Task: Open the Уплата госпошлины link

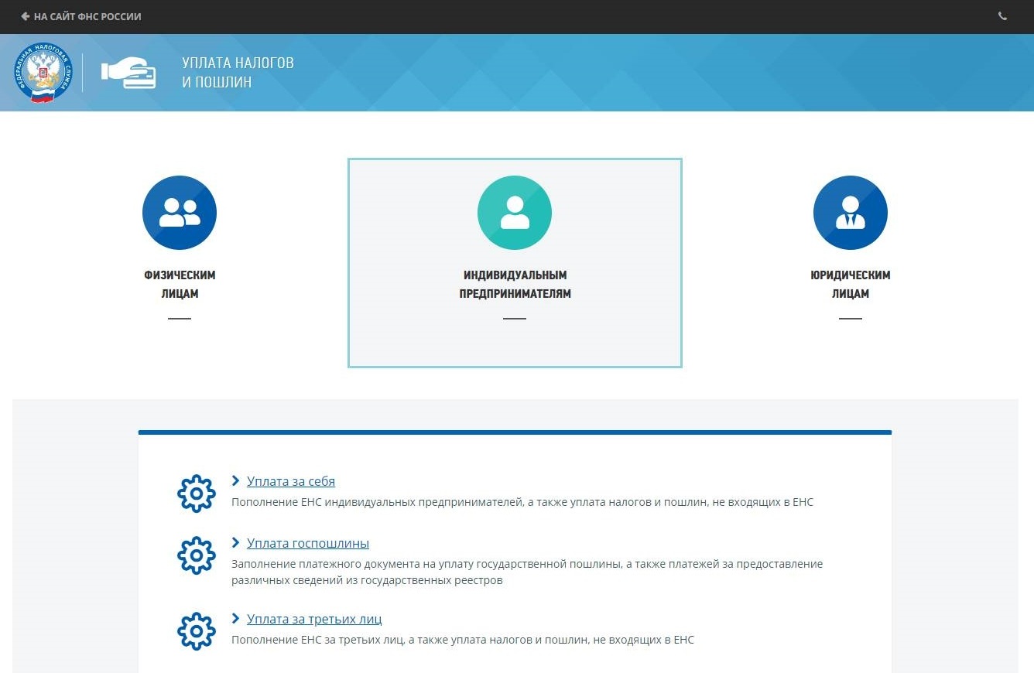Action: click(308, 543)
